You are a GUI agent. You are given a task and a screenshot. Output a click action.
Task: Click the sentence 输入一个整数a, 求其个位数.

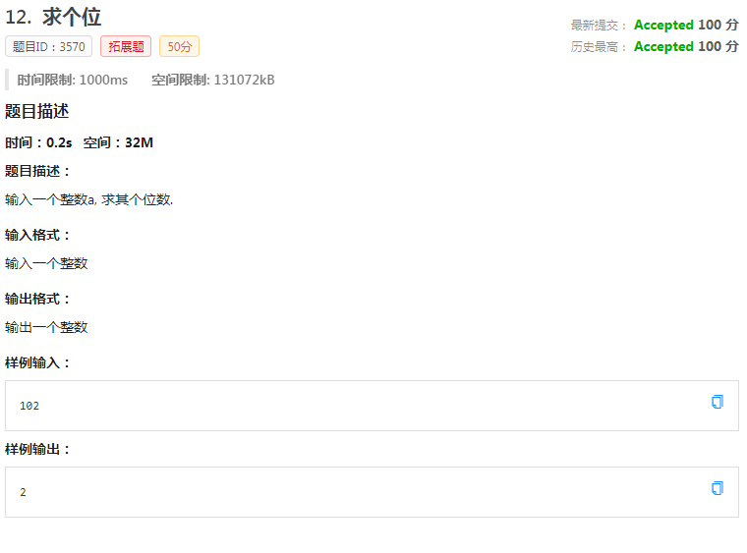pyautogui.click(x=89, y=199)
